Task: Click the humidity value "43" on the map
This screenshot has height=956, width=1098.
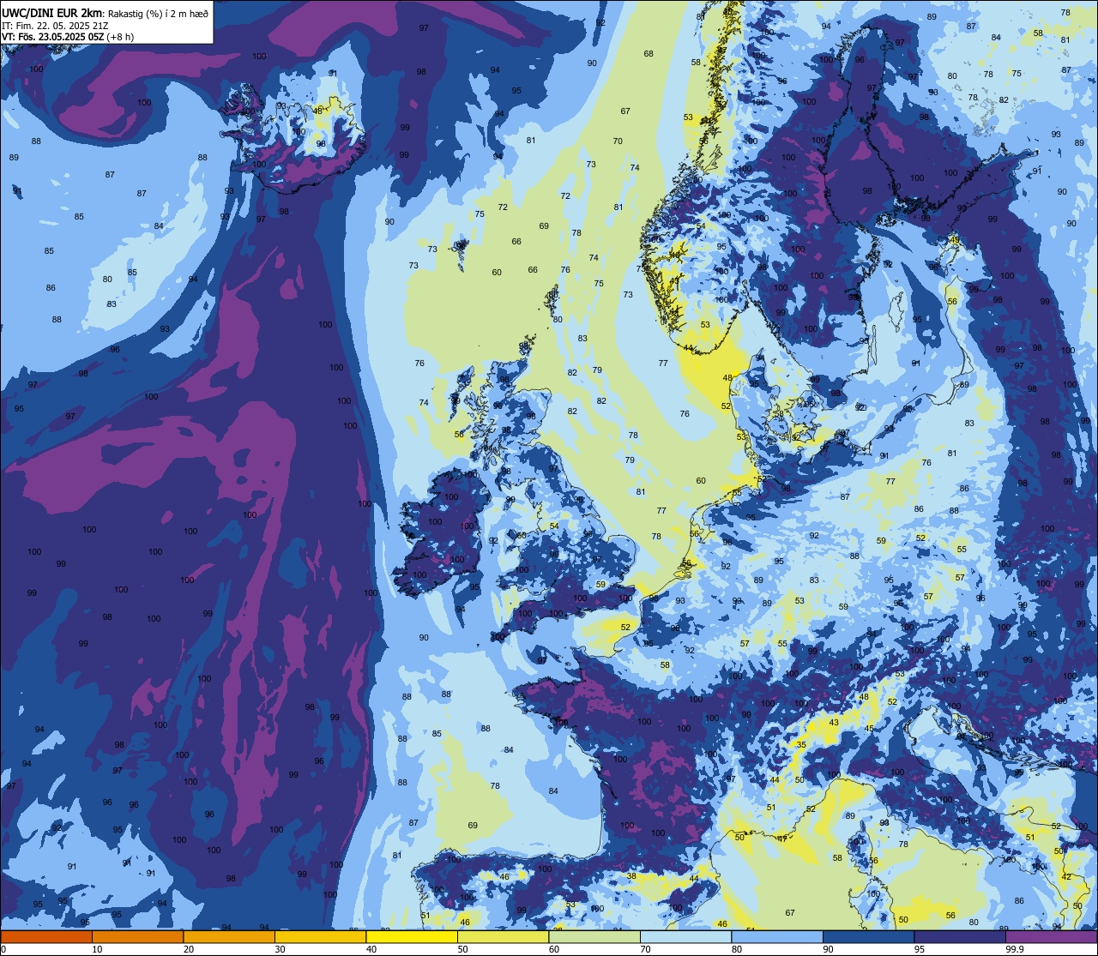Action: pos(834,723)
